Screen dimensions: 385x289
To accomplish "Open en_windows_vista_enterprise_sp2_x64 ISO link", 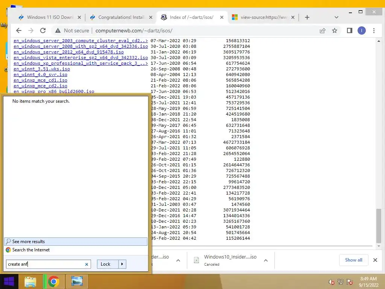I will point(81,58).
